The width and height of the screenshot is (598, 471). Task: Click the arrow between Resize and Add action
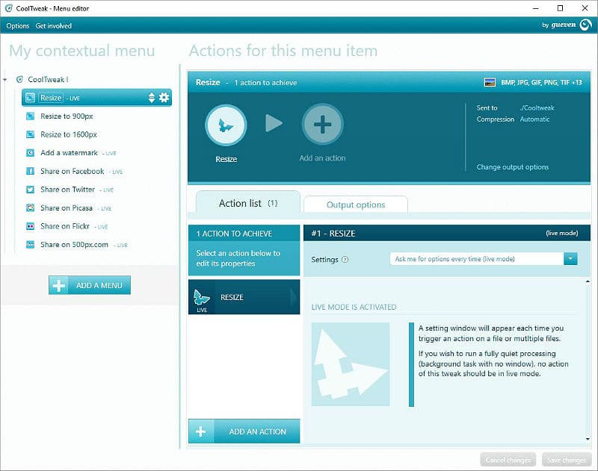pos(274,123)
